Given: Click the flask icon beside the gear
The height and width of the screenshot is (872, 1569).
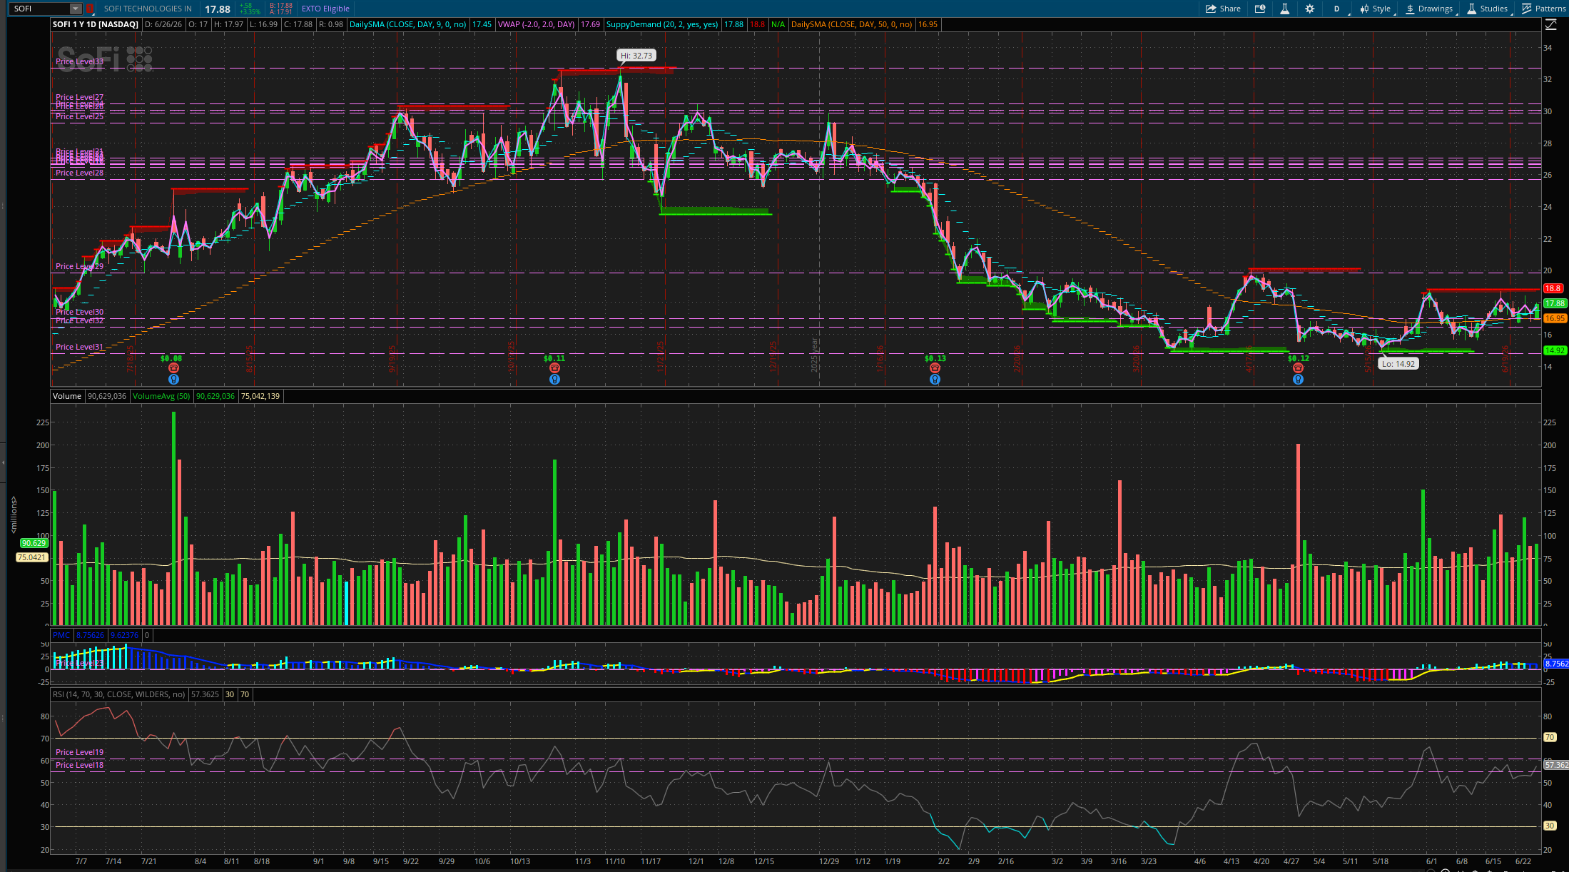Looking at the screenshot, I should [1284, 9].
